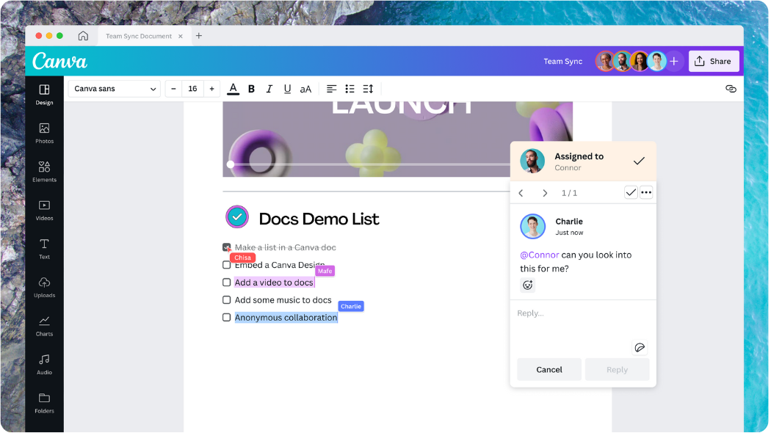Click the video progress slider
This screenshot has height=433, width=771.
[x=230, y=164]
